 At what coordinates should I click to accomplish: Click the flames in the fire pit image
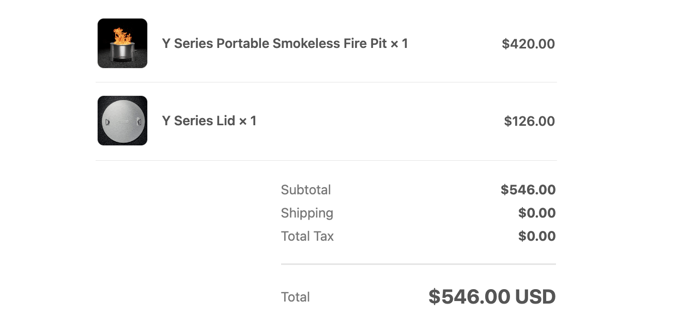(122, 36)
